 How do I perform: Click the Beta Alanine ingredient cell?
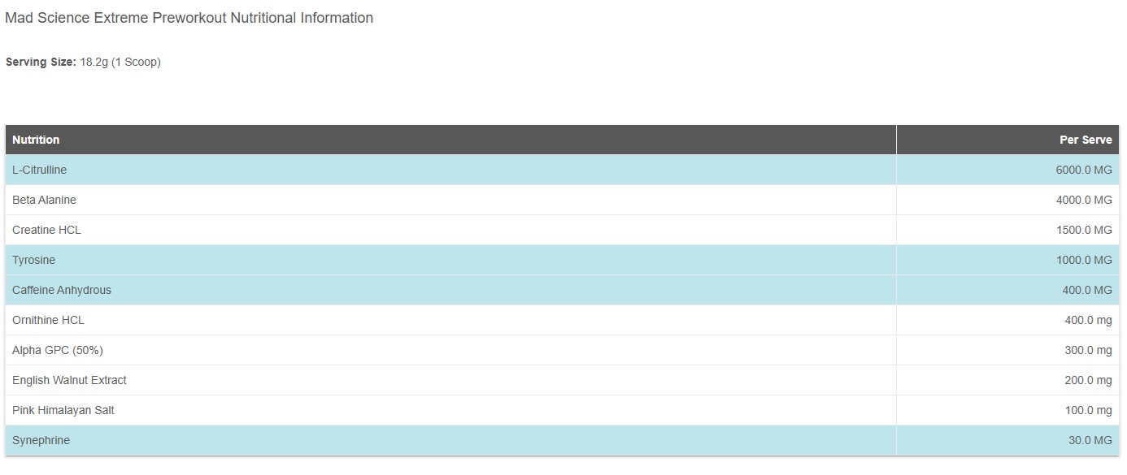(44, 200)
